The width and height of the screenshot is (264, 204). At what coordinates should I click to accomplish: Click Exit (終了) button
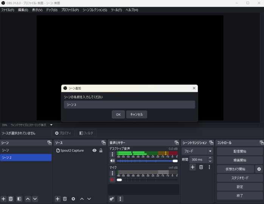[x=240, y=196]
